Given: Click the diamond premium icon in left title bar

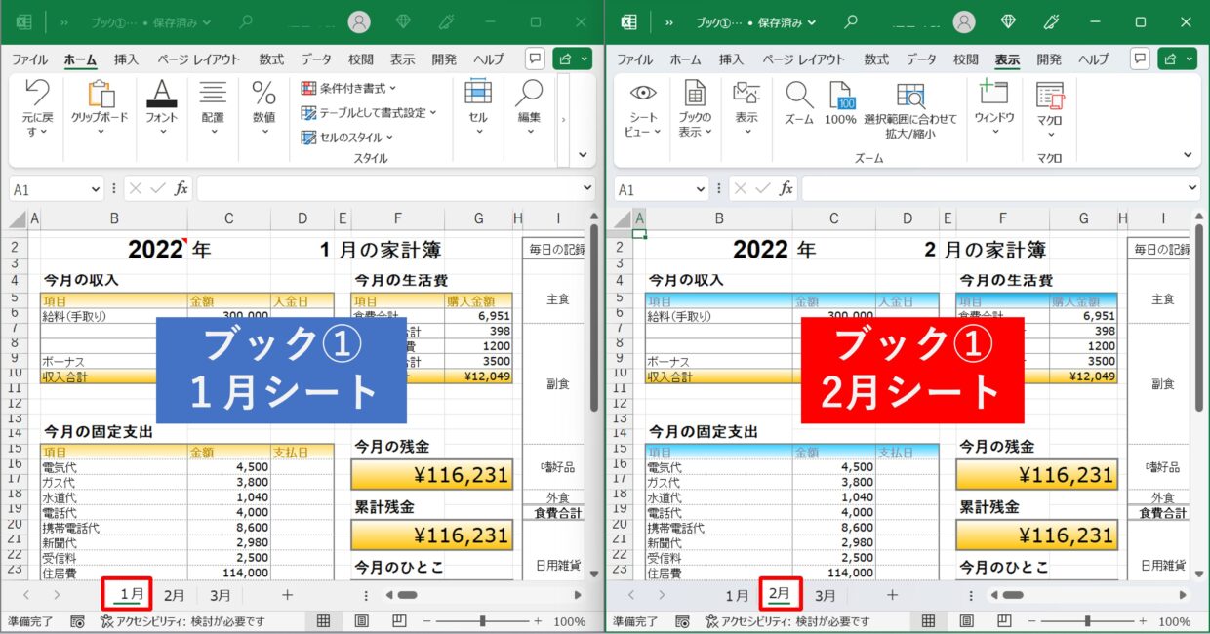Looking at the screenshot, I should [x=404, y=21].
